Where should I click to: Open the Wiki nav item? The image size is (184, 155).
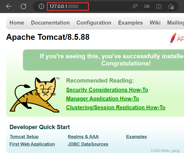[155, 23]
